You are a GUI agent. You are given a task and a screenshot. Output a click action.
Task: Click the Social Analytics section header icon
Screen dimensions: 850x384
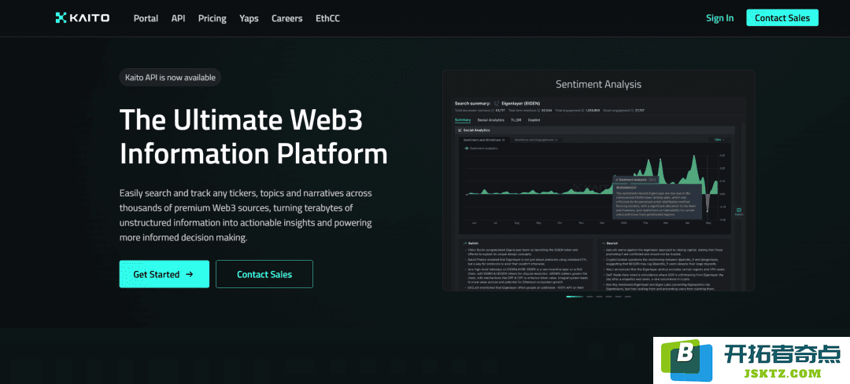(x=460, y=130)
